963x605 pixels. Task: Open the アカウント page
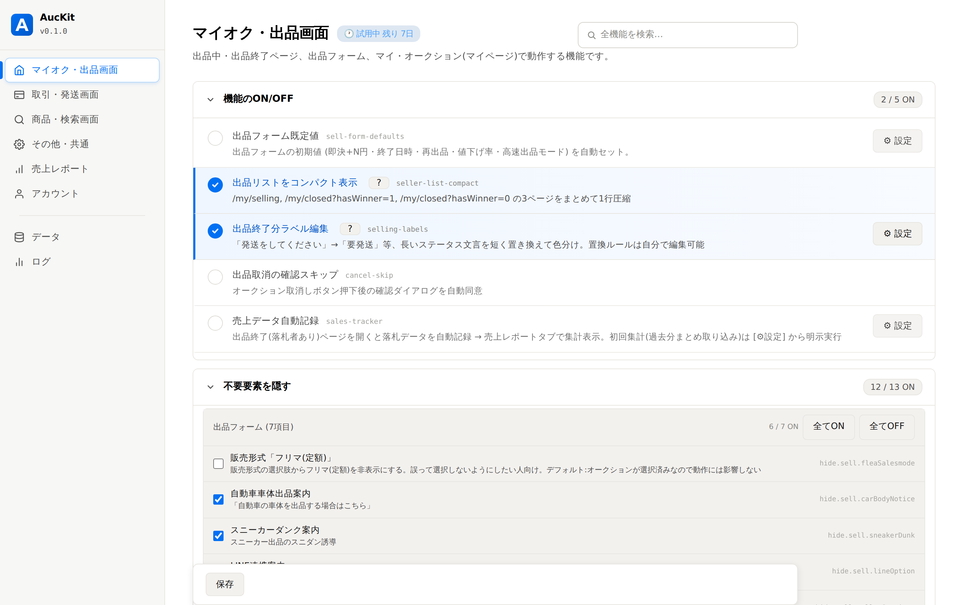[x=82, y=194]
